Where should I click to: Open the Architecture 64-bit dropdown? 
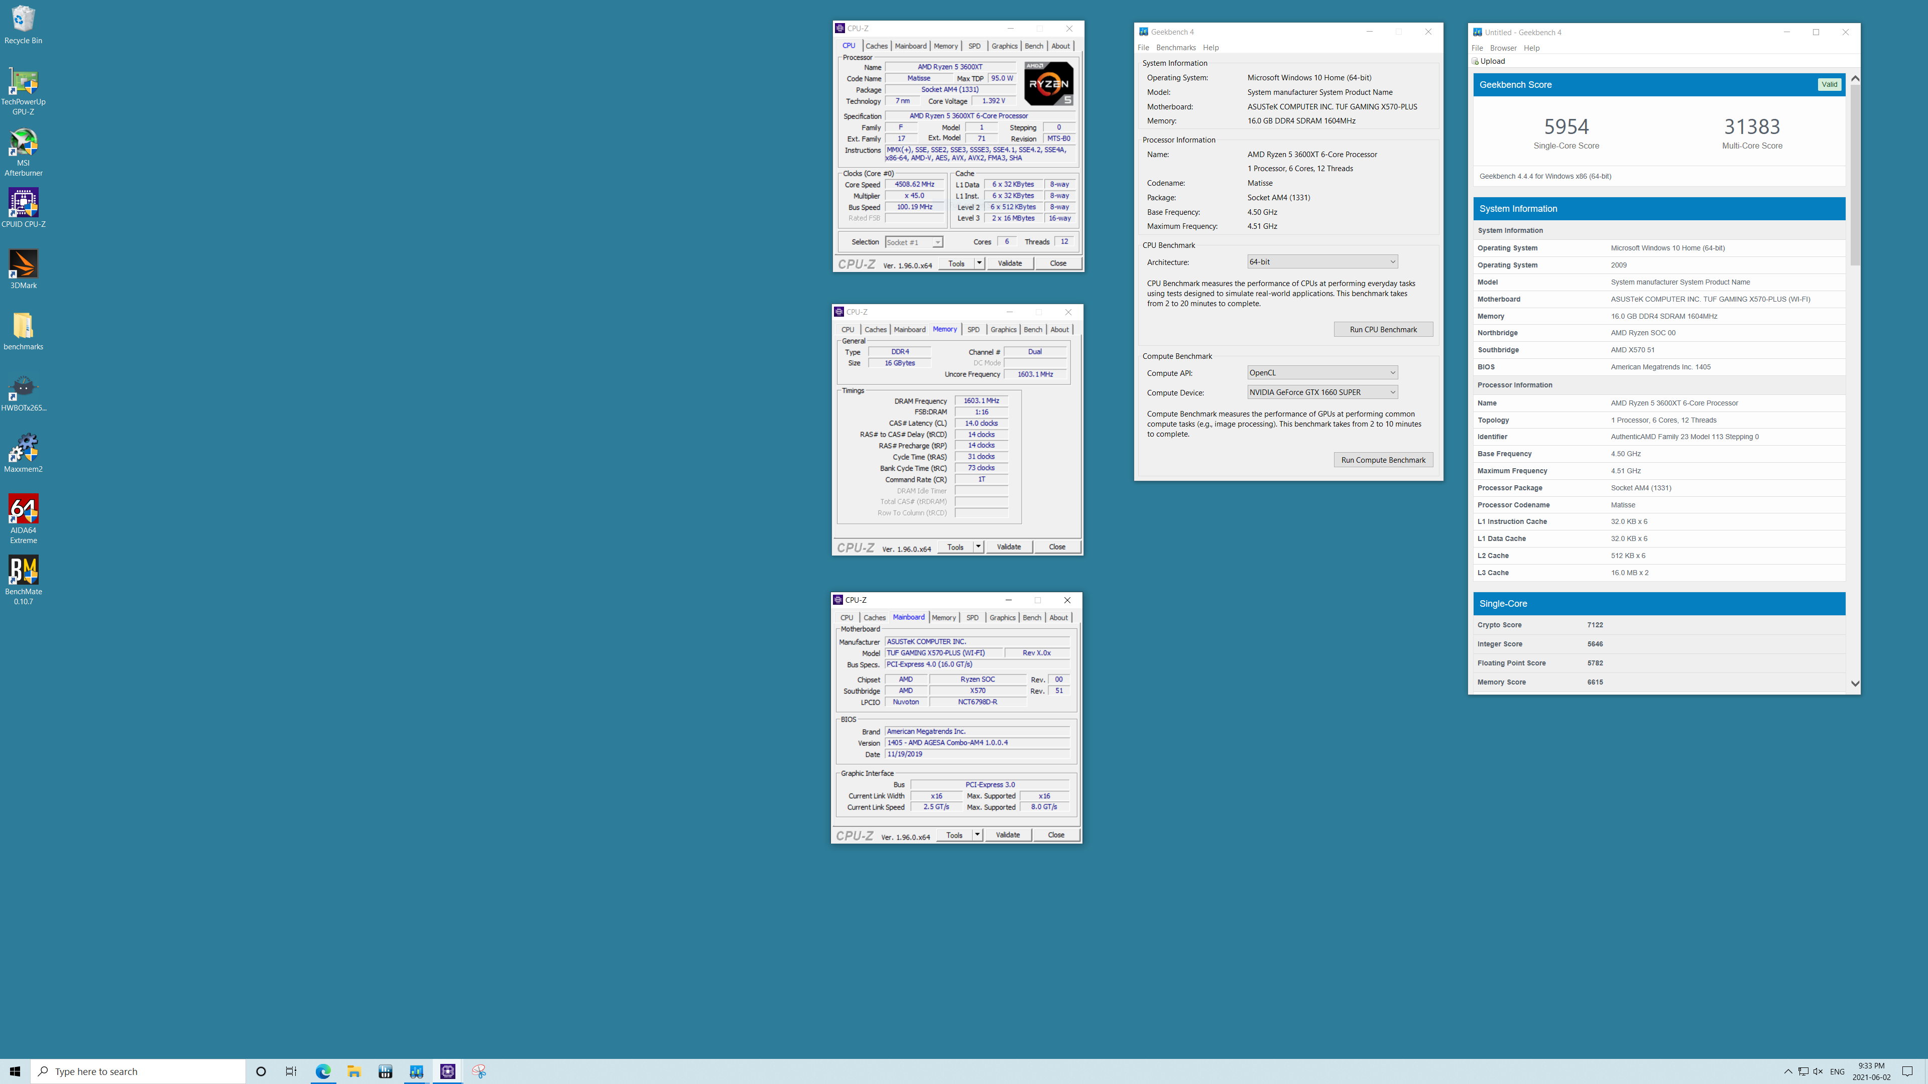(x=1322, y=262)
